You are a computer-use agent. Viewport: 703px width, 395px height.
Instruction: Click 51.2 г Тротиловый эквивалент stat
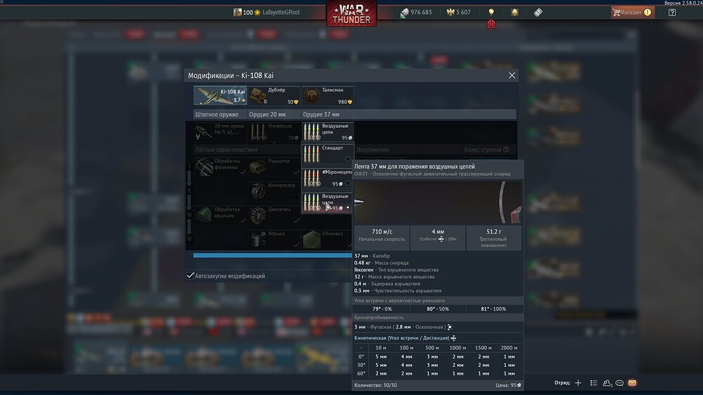pos(494,238)
